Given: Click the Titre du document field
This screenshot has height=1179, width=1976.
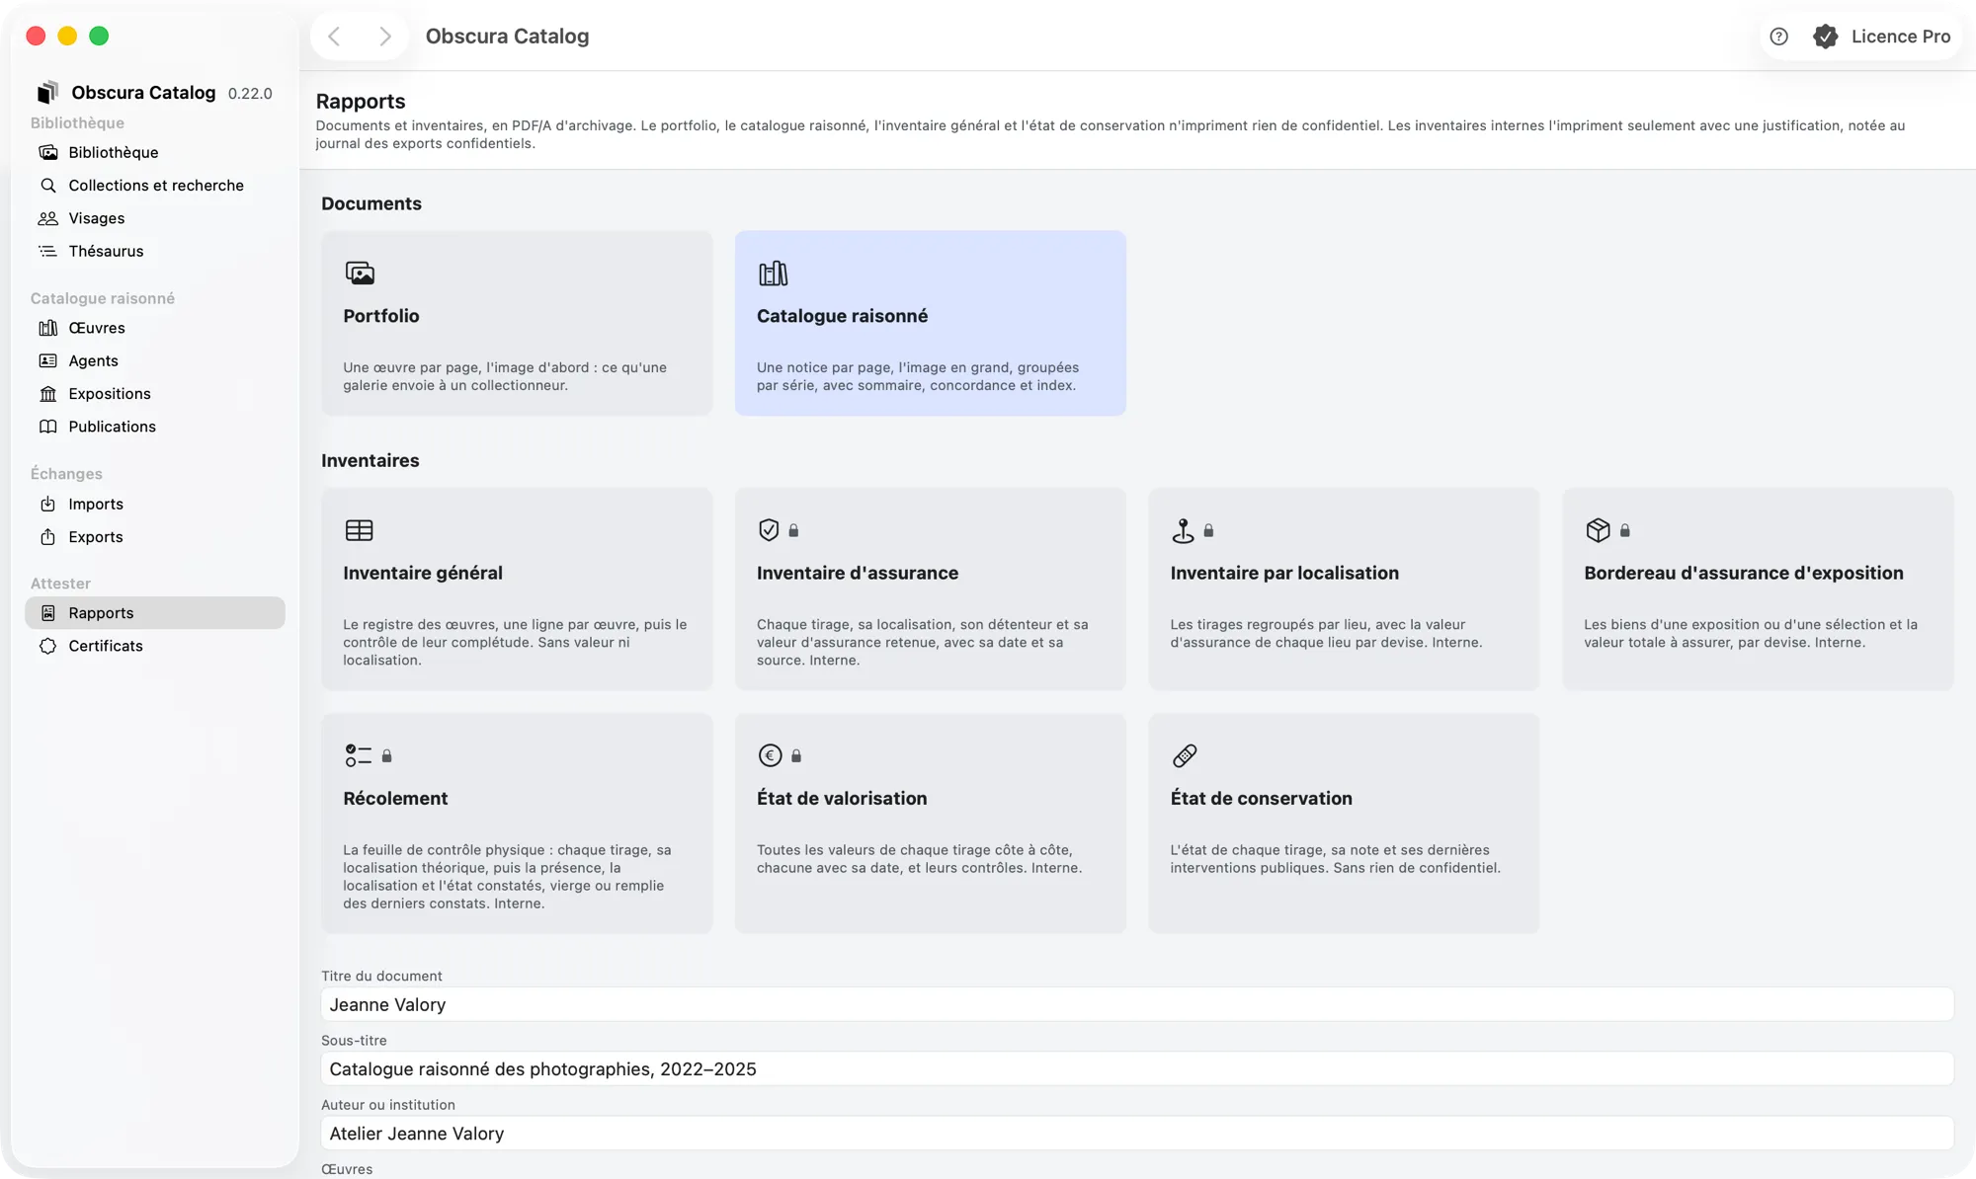Looking at the screenshot, I should point(1137,1004).
